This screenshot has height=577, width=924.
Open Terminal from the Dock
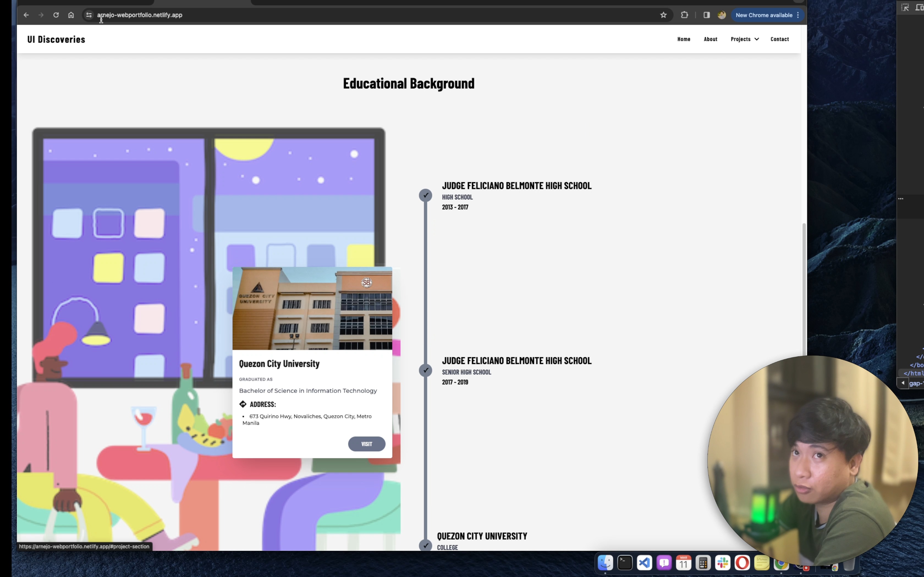(625, 563)
